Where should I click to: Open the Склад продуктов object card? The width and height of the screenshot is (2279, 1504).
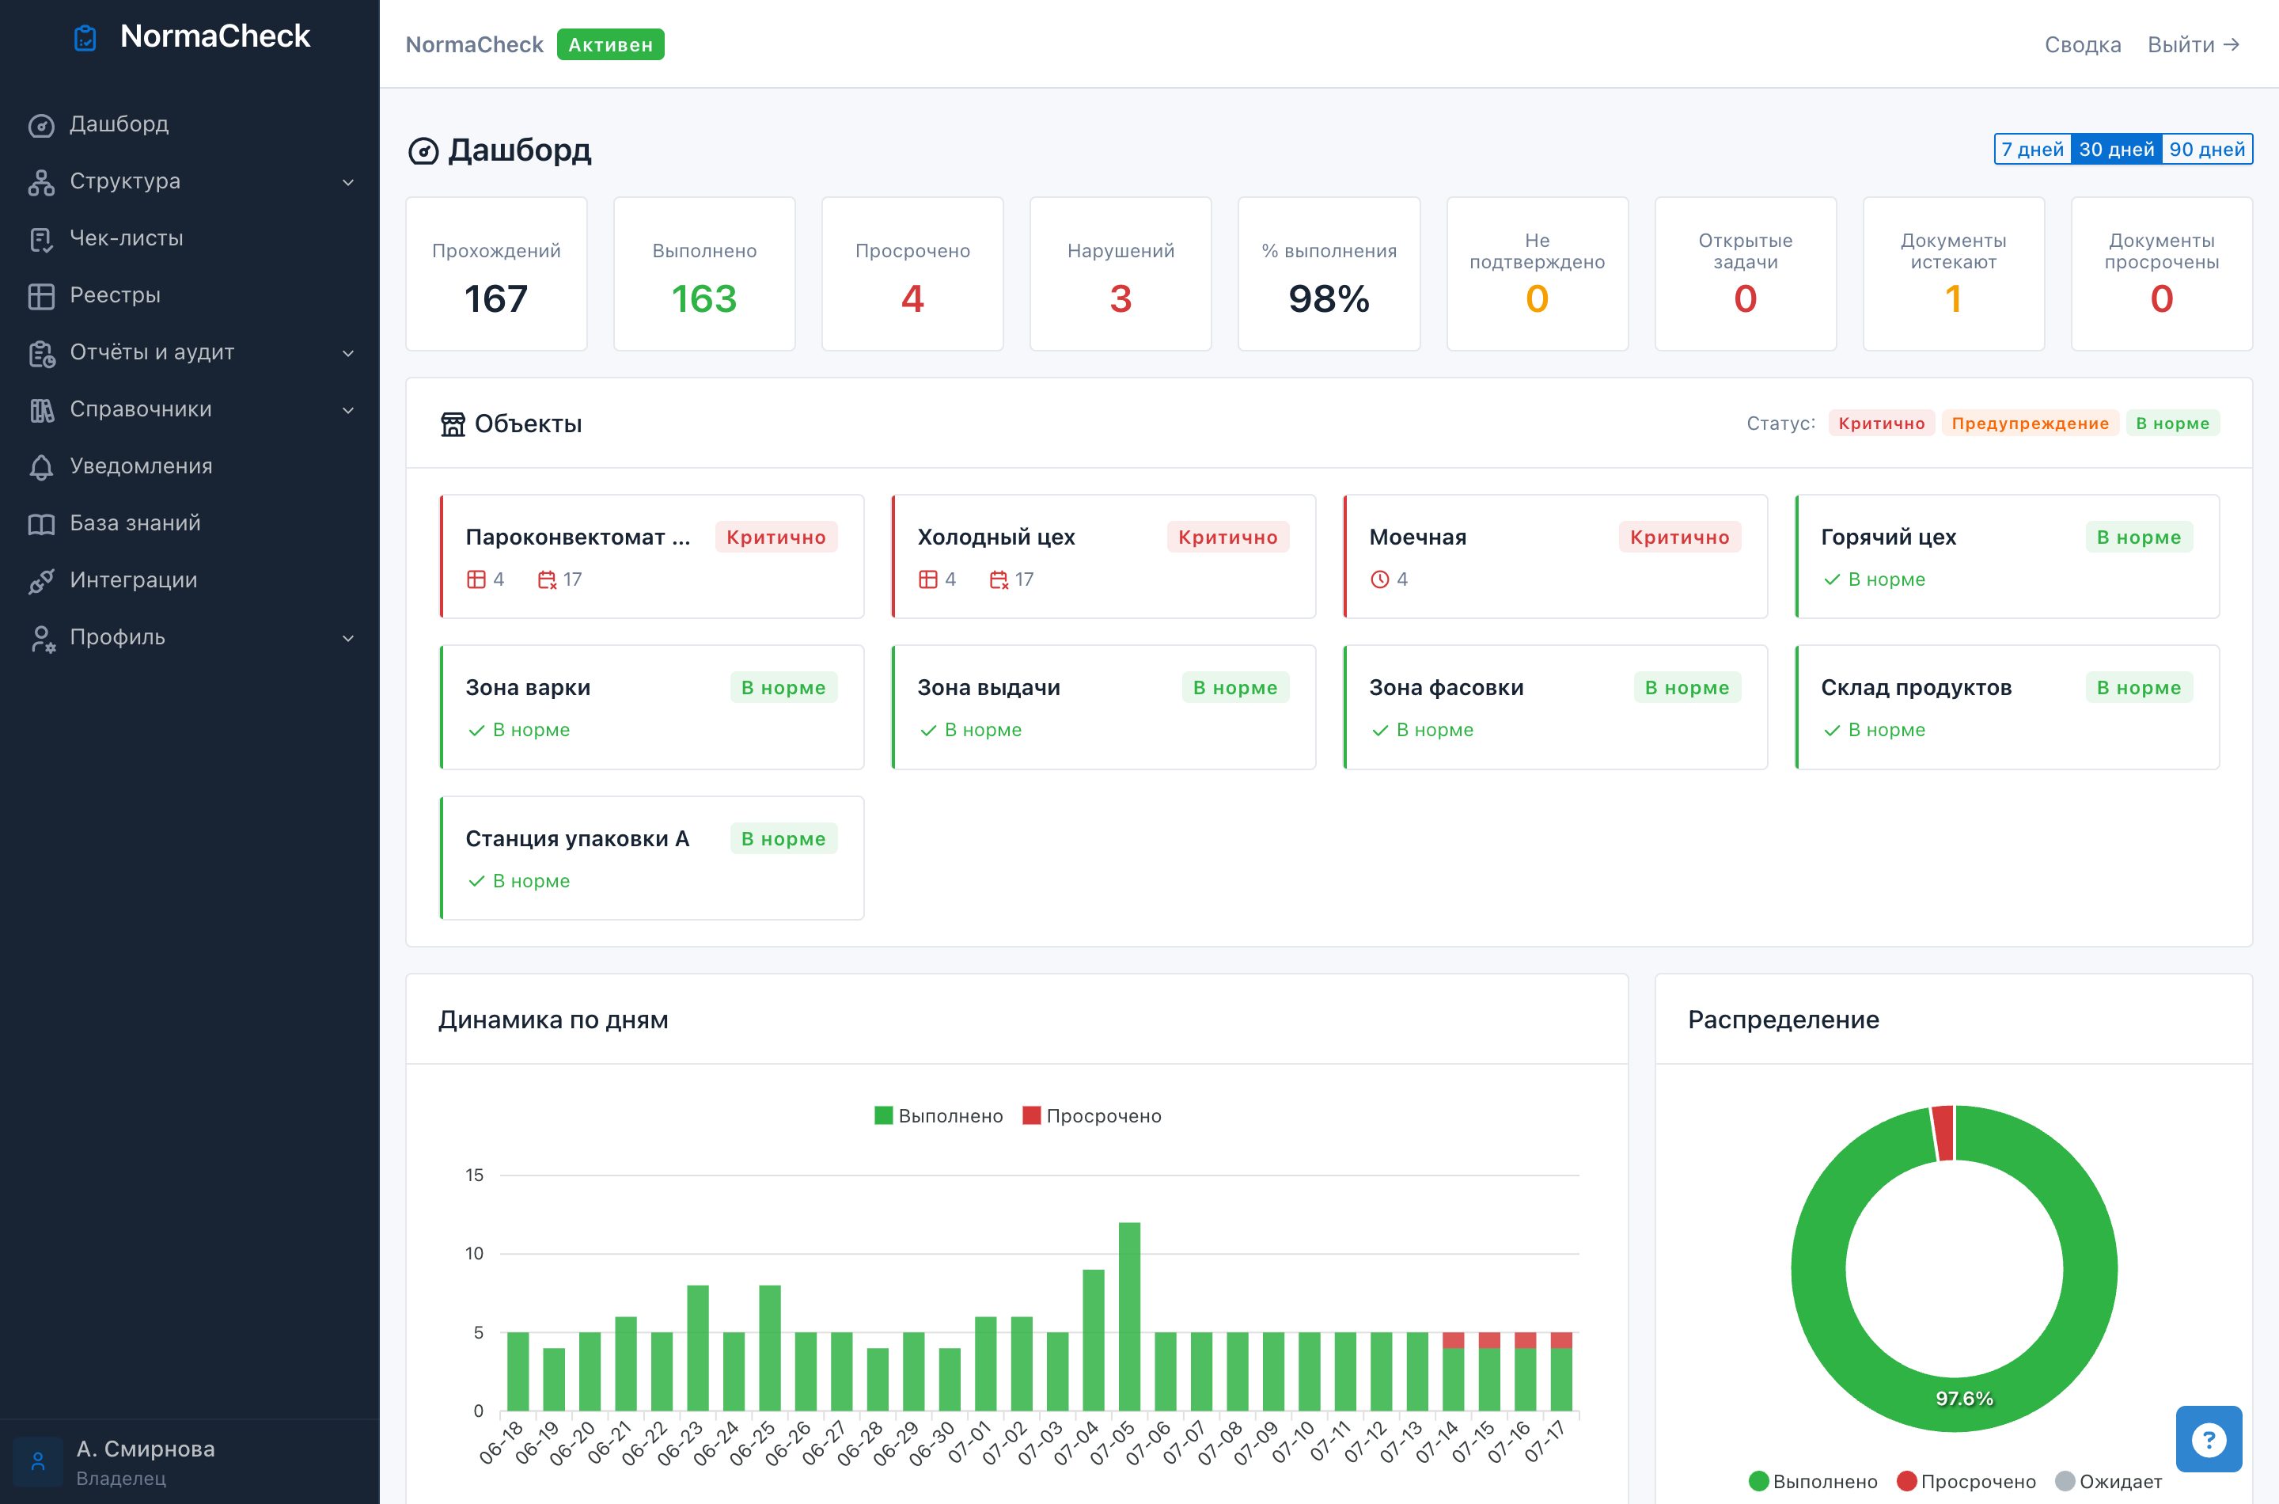(x=2007, y=707)
